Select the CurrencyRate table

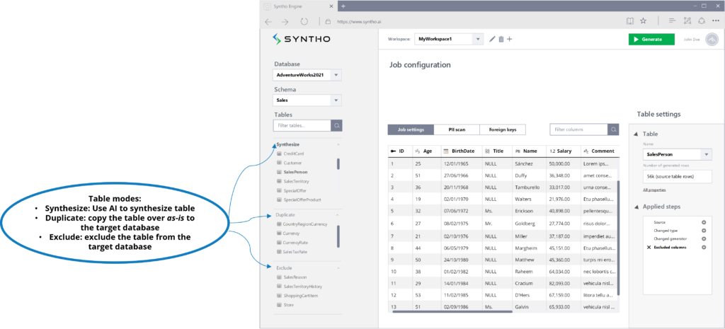point(295,243)
